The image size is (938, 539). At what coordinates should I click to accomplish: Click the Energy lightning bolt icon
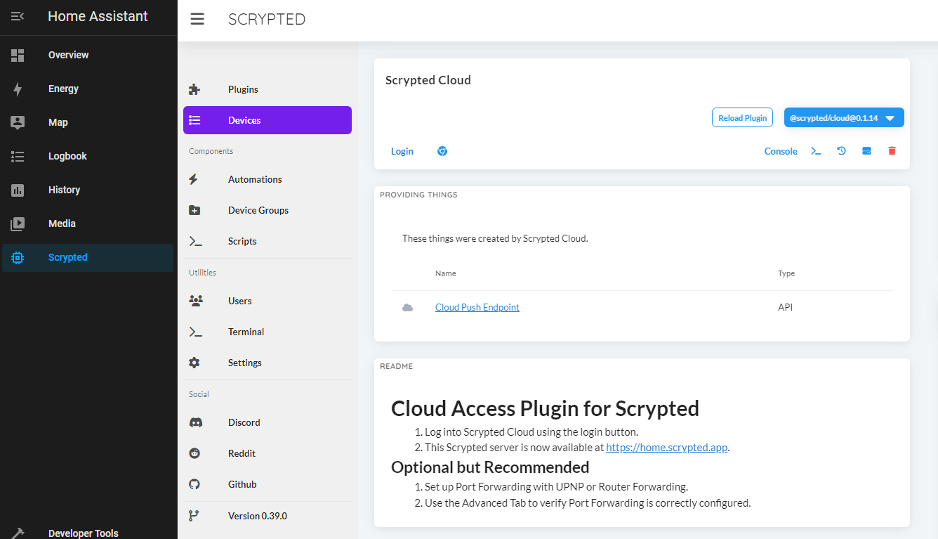pos(18,89)
